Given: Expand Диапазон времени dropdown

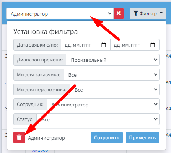Looking at the screenshot, I should [112, 60].
